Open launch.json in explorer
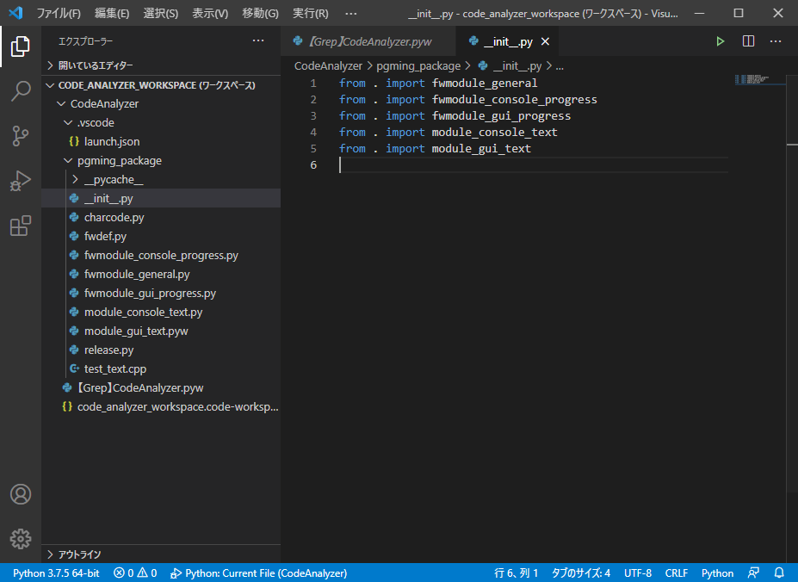Viewport: 798px width, 582px height. click(x=161, y=141)
